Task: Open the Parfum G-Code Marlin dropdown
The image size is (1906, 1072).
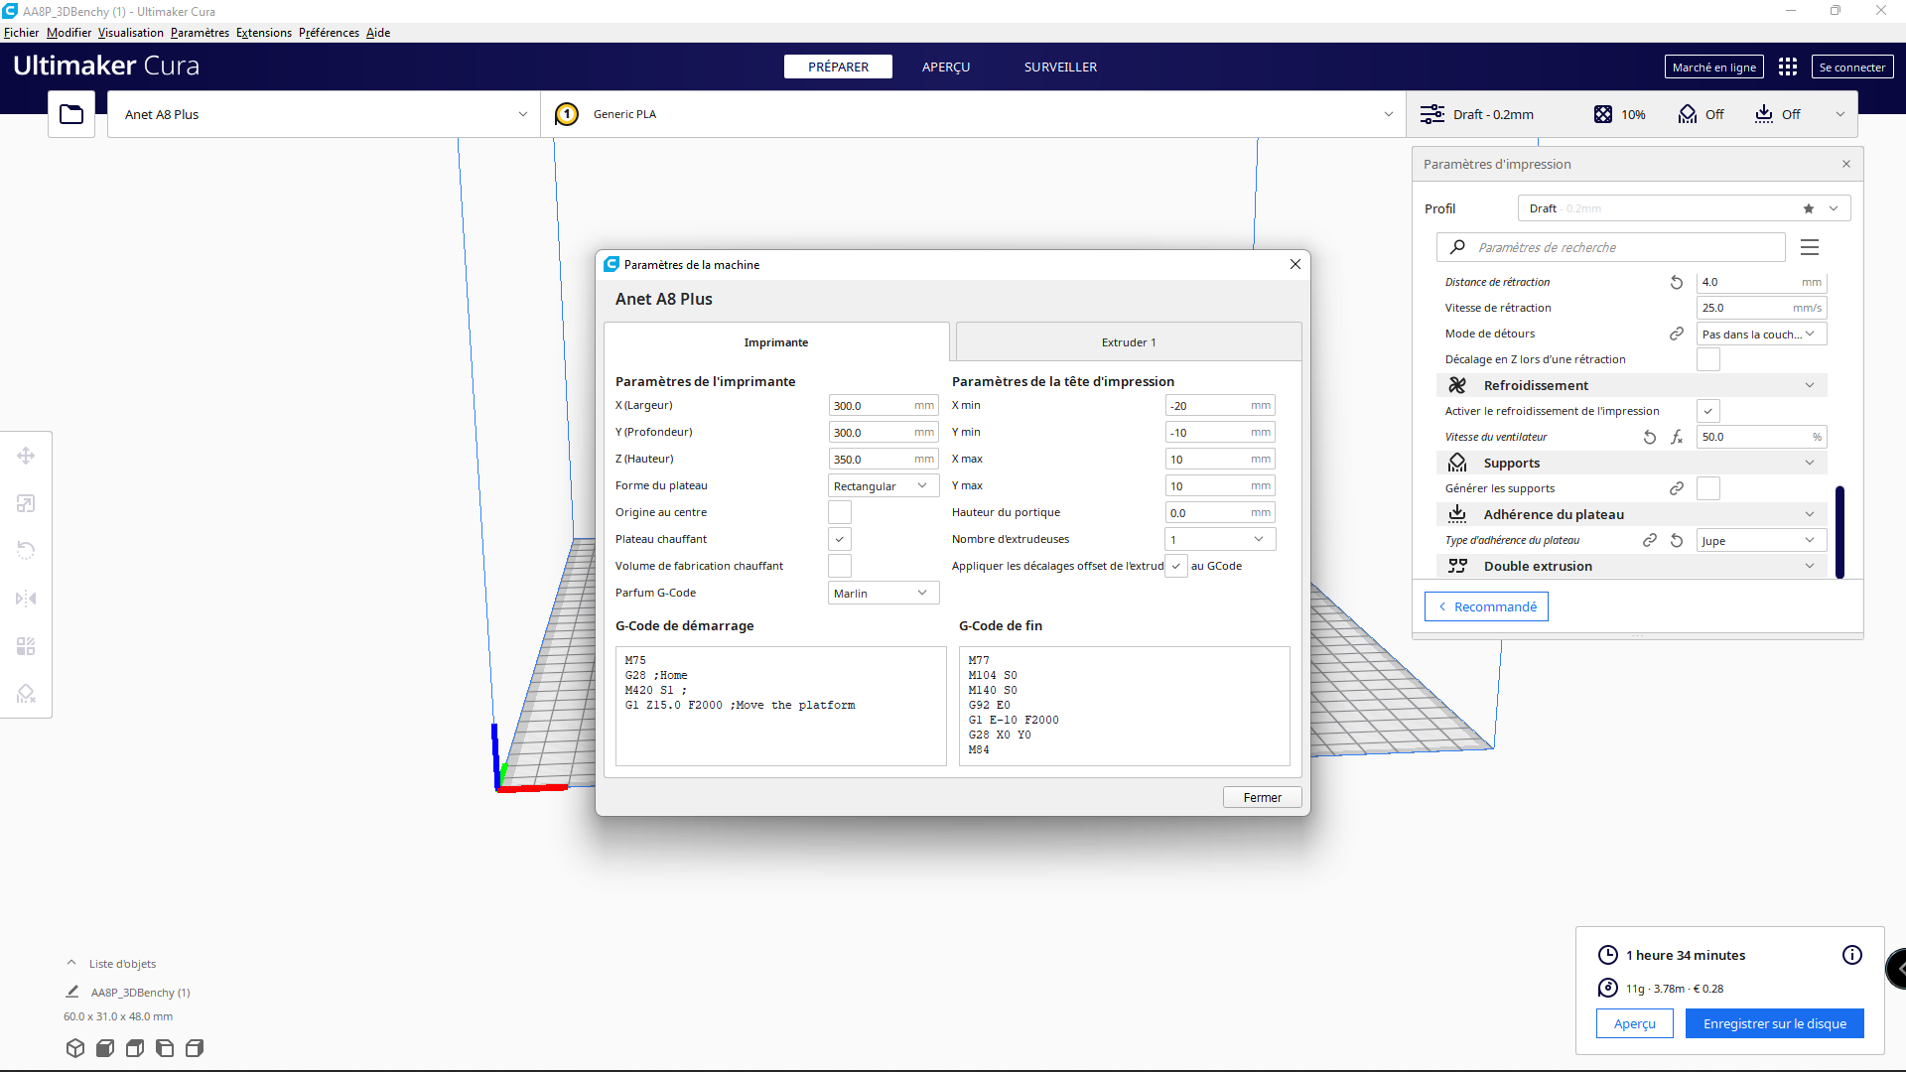Action: (883, 593)
